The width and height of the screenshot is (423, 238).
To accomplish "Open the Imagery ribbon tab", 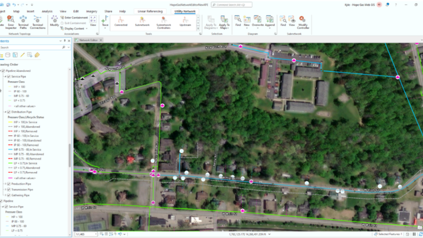I will pyautogui.click(x=92, y=11).
